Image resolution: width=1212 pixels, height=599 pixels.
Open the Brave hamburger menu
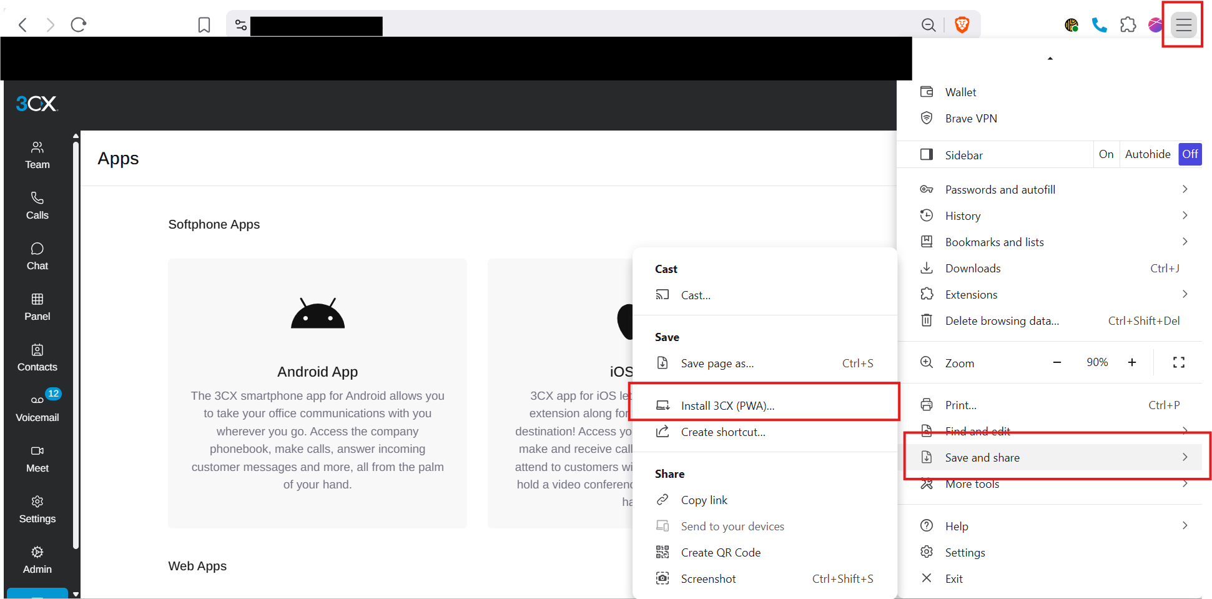[1183, 25]
